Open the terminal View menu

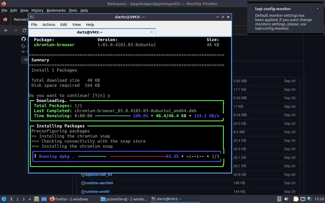(76, 25)
